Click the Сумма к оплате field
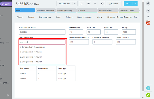154x99 pixels. click(x=126, y=42)
